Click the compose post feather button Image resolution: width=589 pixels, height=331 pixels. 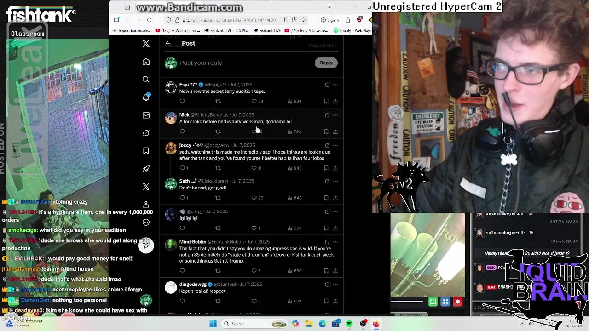(x=146, y=245)
